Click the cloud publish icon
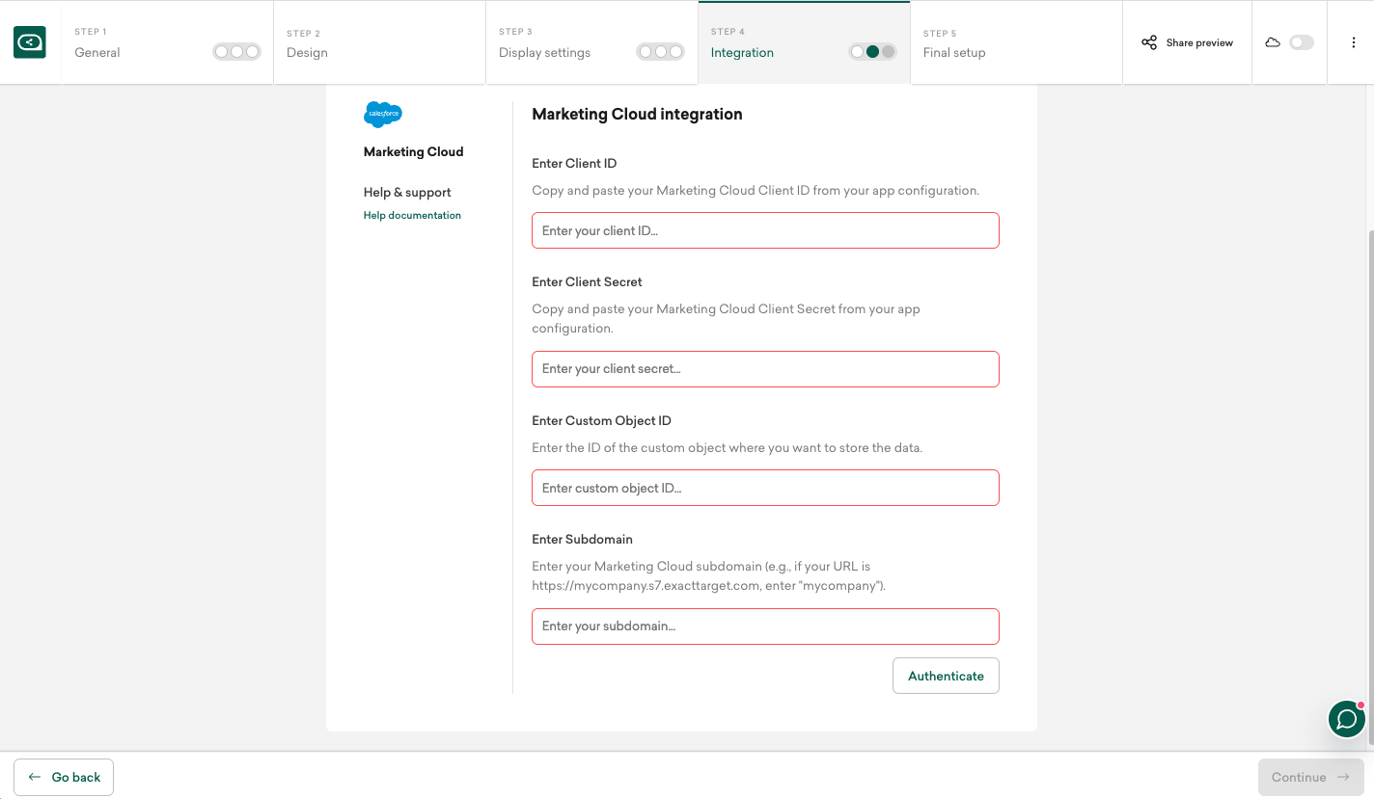Screen dimensions: 1374x799 (x=1273, y=42)
